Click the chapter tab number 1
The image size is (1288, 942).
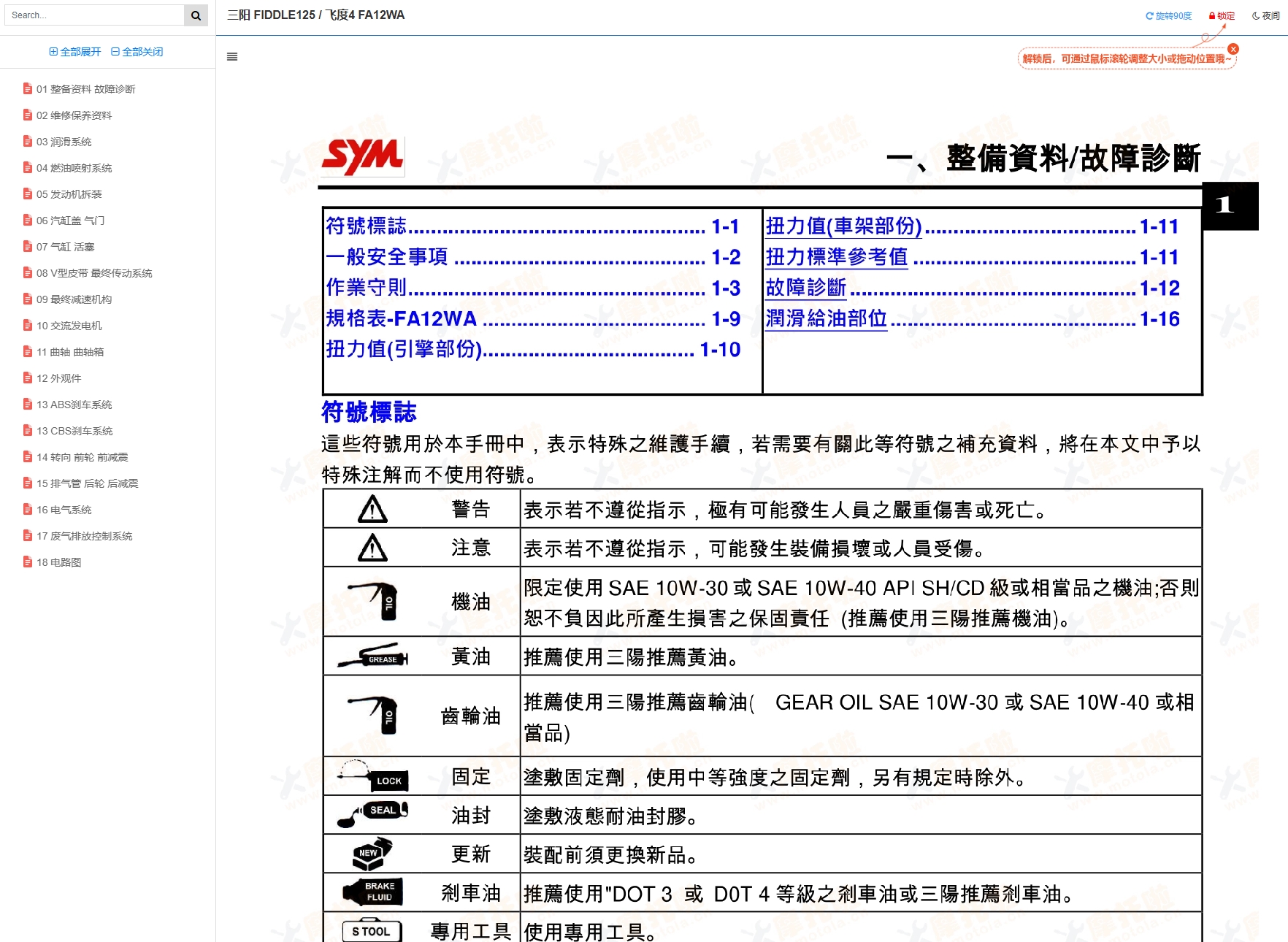pos(1230,206)
